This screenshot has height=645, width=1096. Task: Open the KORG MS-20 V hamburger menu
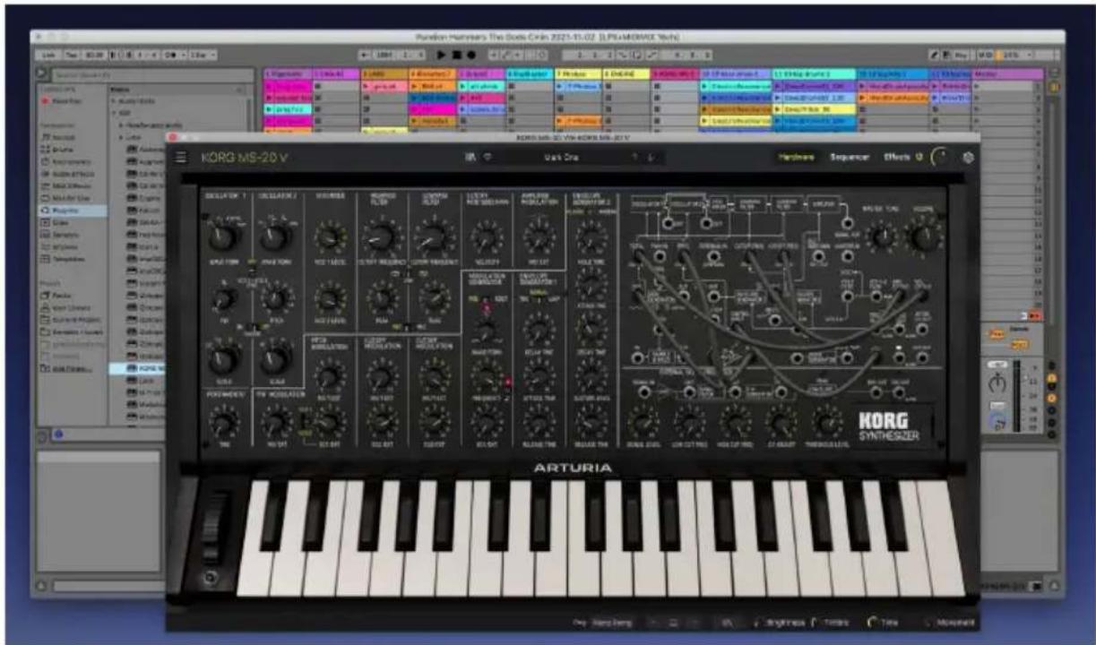point(183,158)
